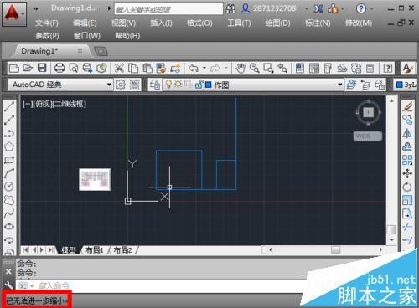419x308 pixels.
Task: Select the Copy object modify tool
Action: (407, 120)
